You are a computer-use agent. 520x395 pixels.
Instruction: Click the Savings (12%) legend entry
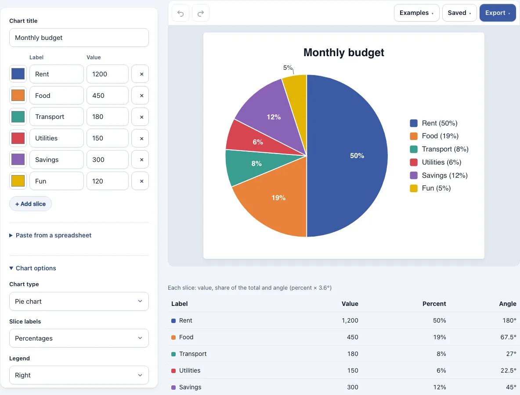[x=439, y=175]
